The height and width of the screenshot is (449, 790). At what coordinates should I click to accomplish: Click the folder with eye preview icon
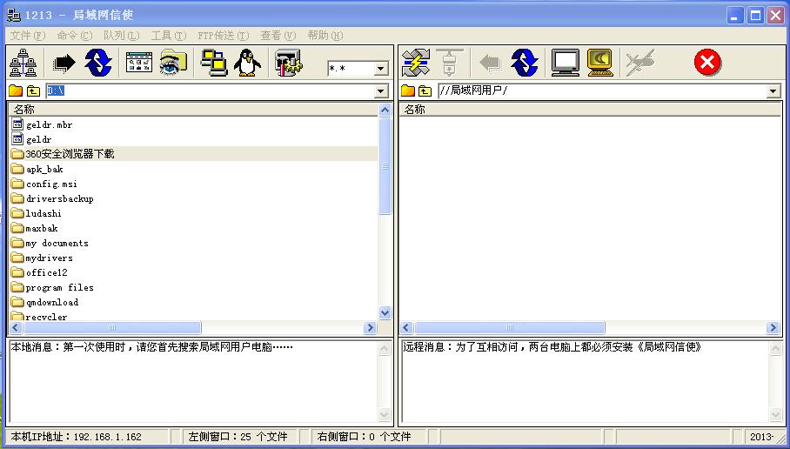[x=173, y=63]
